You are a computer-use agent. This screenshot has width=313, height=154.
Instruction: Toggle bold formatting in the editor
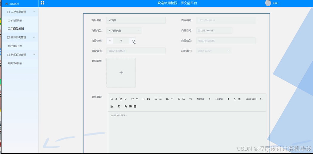(112, 99)
